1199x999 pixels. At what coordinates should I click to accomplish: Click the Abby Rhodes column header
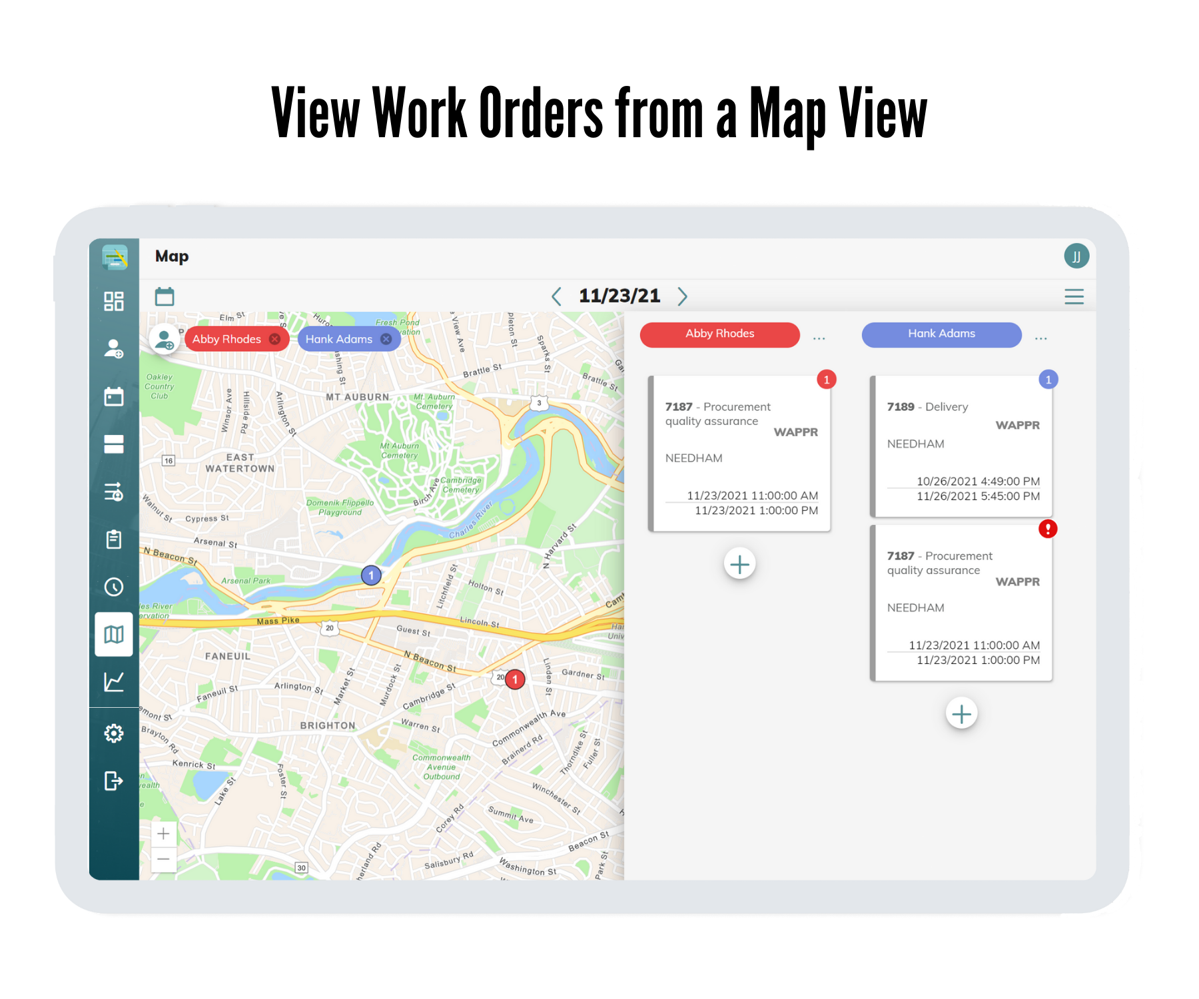(x=720, y=334)
